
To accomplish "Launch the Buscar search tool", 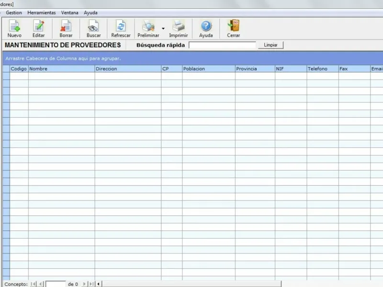I will pyautogui.click(x=93, y=29).
